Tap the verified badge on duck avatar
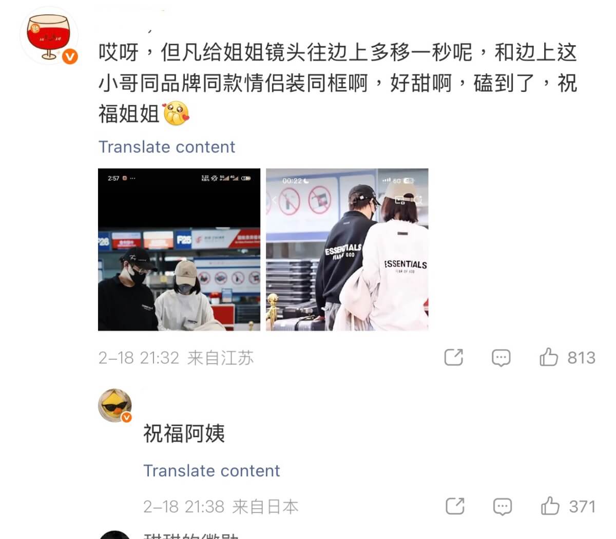 pos(126,417)
